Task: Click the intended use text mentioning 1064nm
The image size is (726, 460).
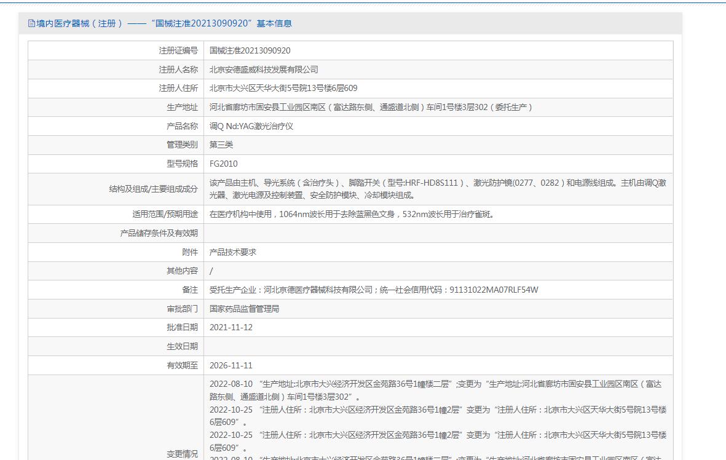Action: pyautogui.click(x=352, y=214)
